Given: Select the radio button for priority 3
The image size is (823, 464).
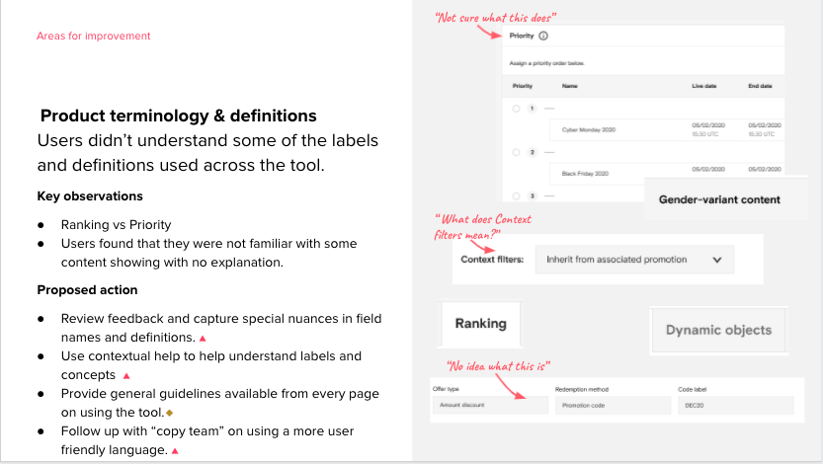Looking at the screenshot, I should 516,195.
